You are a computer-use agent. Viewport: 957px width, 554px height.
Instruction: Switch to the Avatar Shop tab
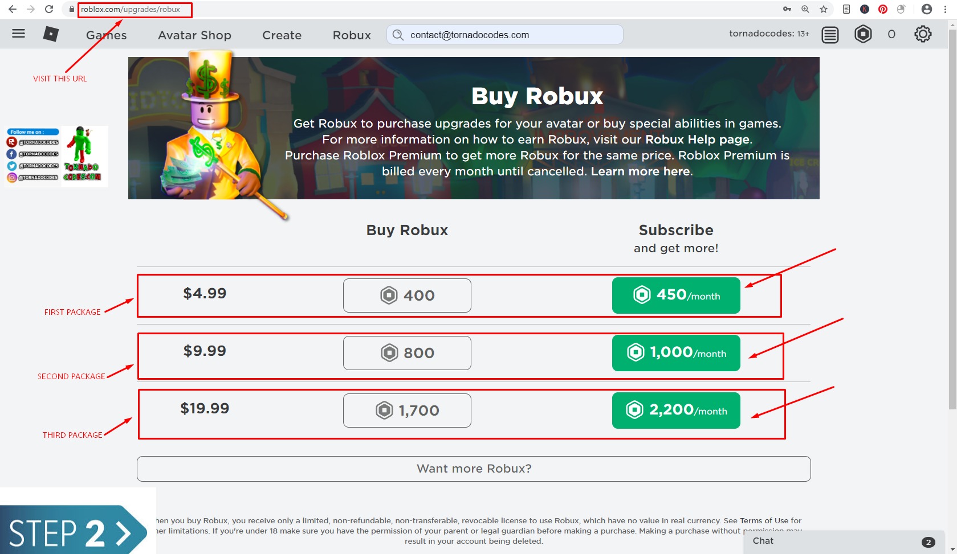coord(194,35)
